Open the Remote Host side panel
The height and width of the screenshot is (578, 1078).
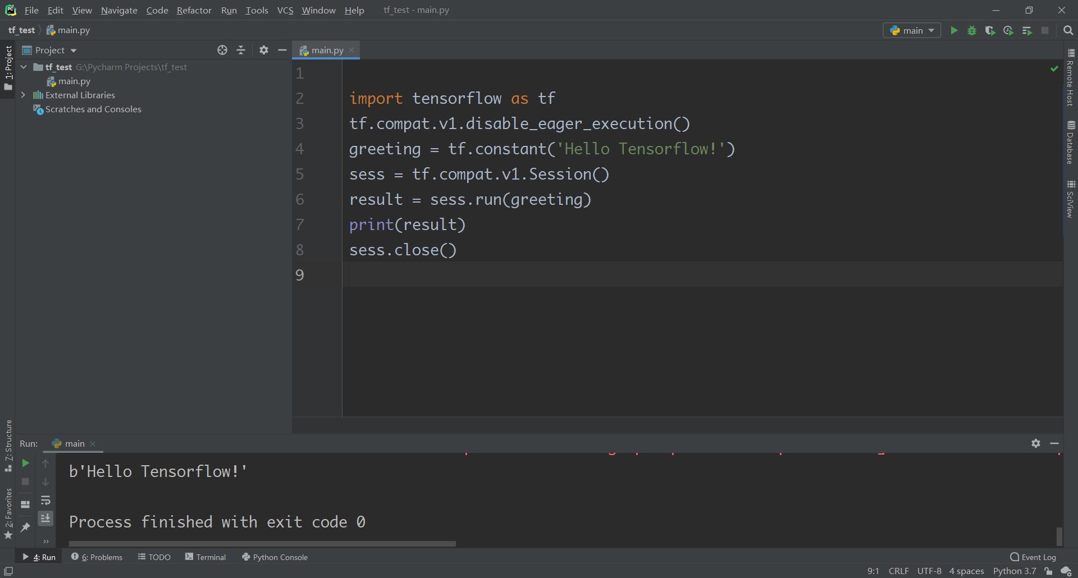coord(1070,77)
